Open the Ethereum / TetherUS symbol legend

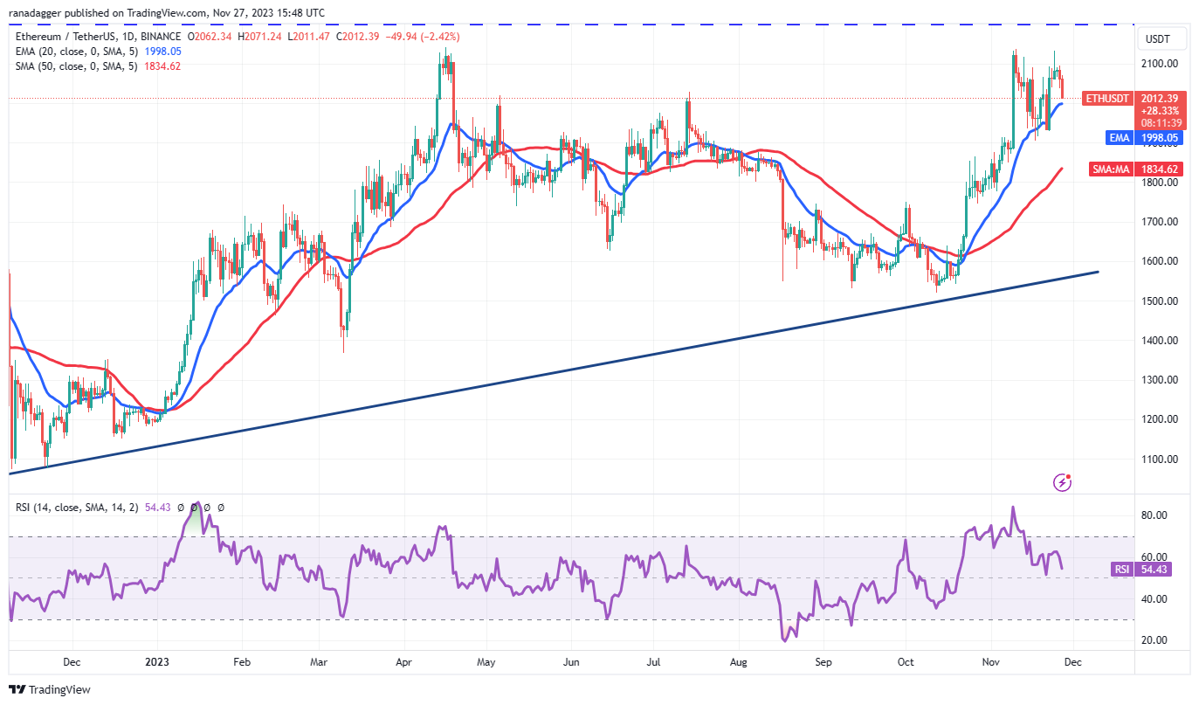[98, 37]
